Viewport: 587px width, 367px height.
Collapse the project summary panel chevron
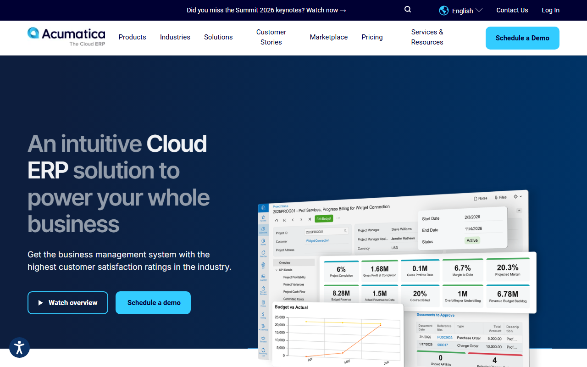[519, 211]
